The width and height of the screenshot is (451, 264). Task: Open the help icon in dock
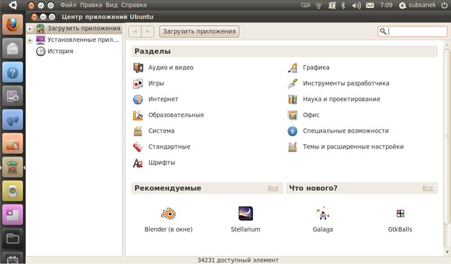click(12, 72)
